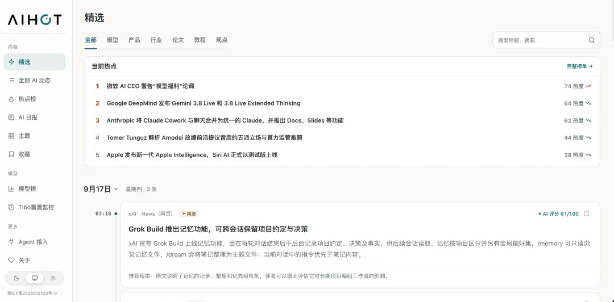Open the 完整榜单 link

click(579, 66)
